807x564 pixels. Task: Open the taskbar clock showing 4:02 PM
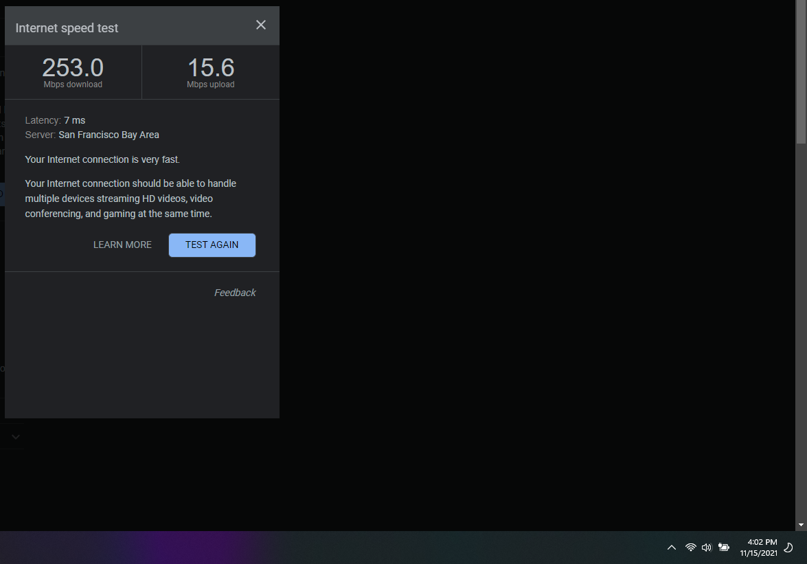point(759,548)
